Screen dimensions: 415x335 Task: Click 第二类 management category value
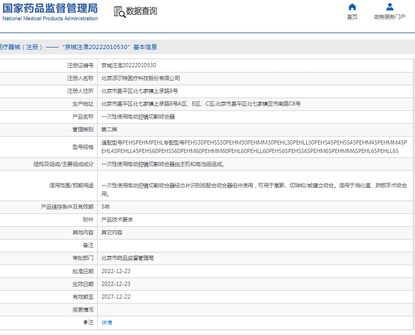(x=109, y=130)
